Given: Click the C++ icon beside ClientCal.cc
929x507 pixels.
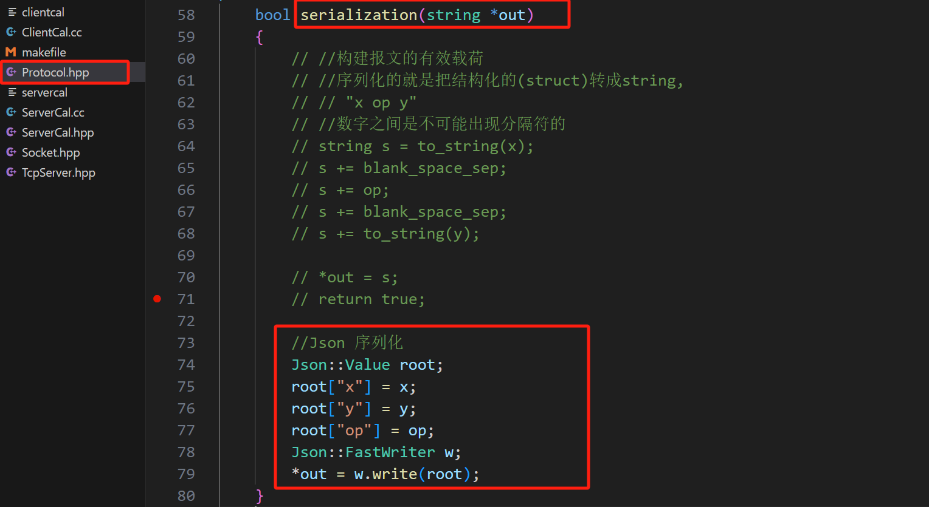Looking at the screenshot, I should coord(11,32).
